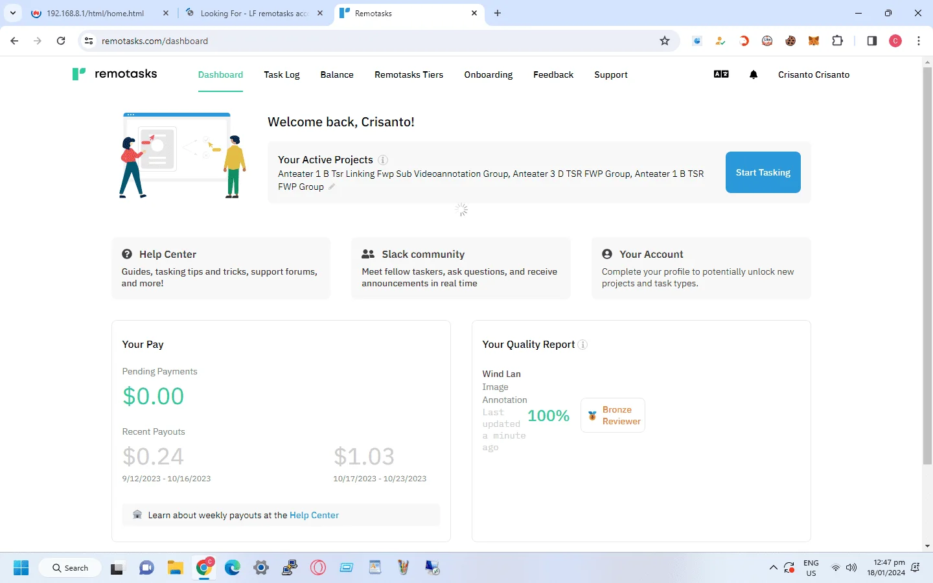Follow the Help Center link about weekly payouts

(314, 515)
